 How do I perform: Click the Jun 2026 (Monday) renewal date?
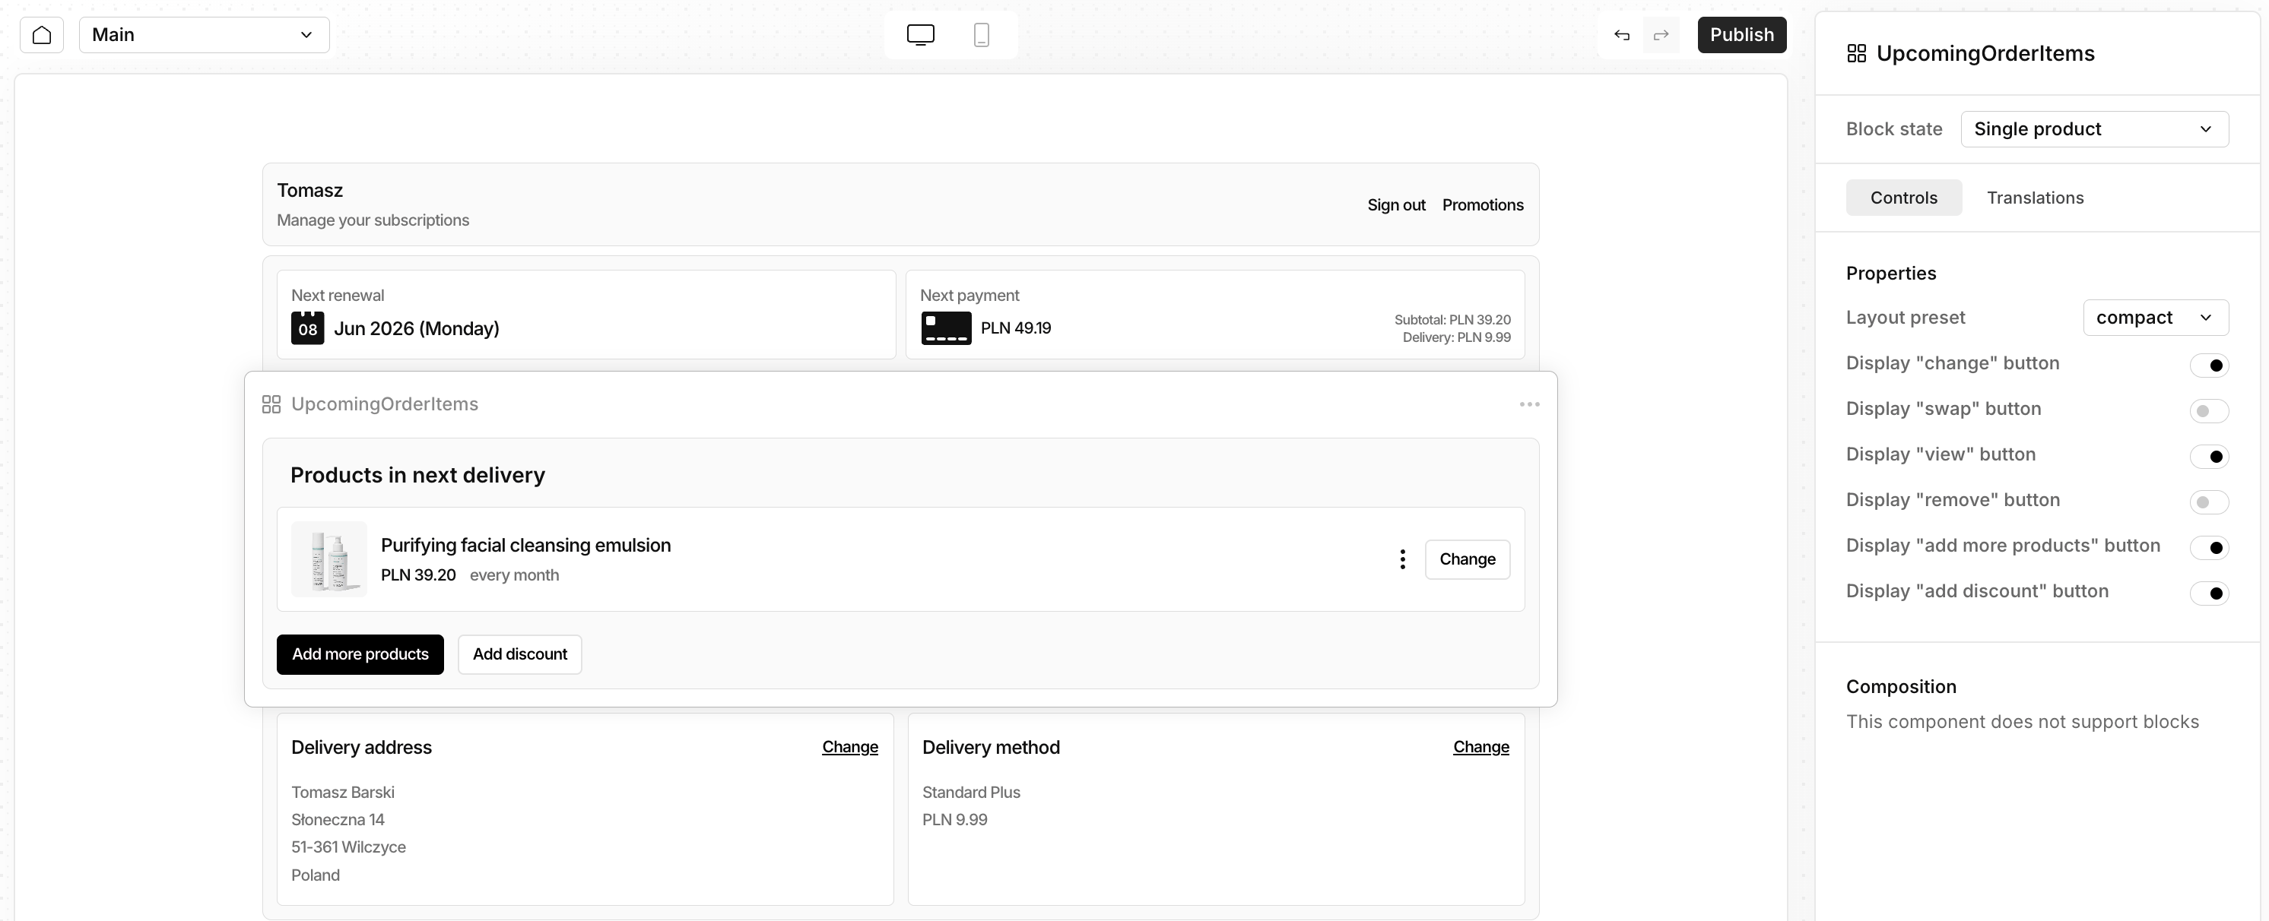click(x=417, y=328)
